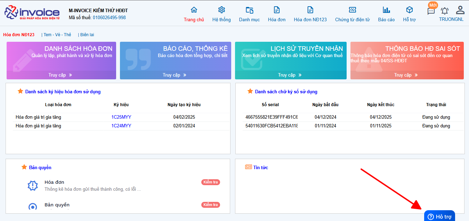Open floating Hỗ trợ support button
This screenshot has height=221, width=469.
439,216
